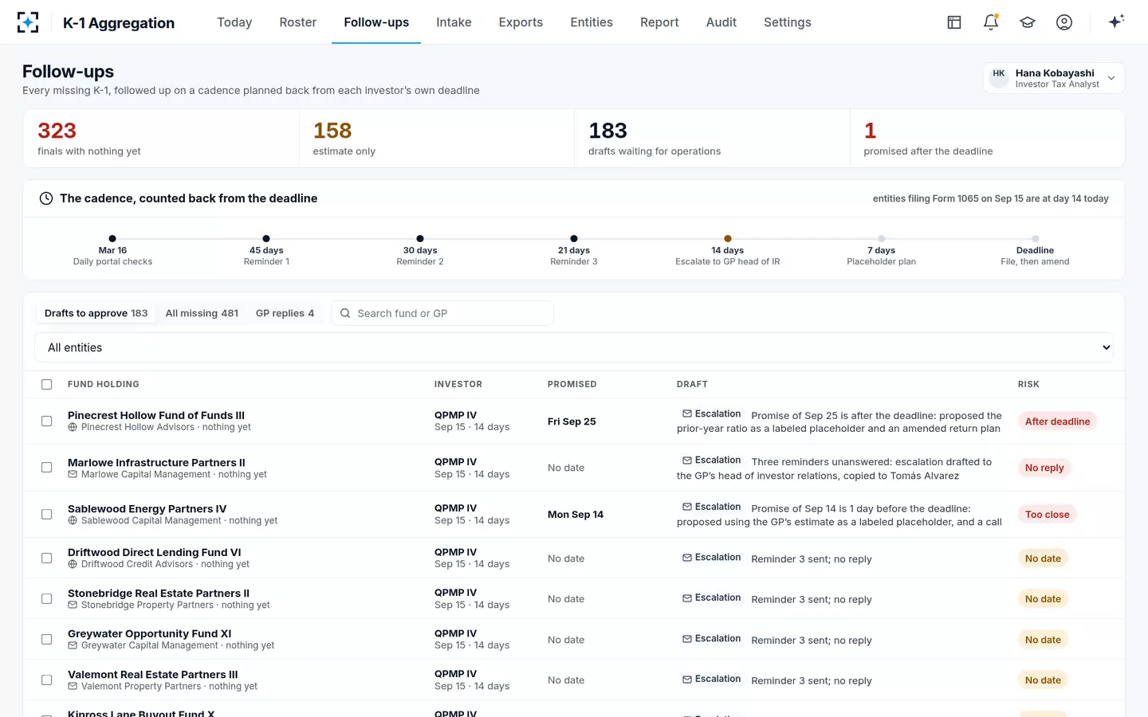Select the Drafts to approve 183 filter
The height and width of the screenshot is (717, 1148).
coord(96,313)
